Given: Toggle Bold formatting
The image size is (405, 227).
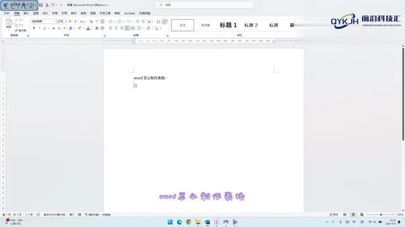Looking at the screenshot, I should (34, 28).
